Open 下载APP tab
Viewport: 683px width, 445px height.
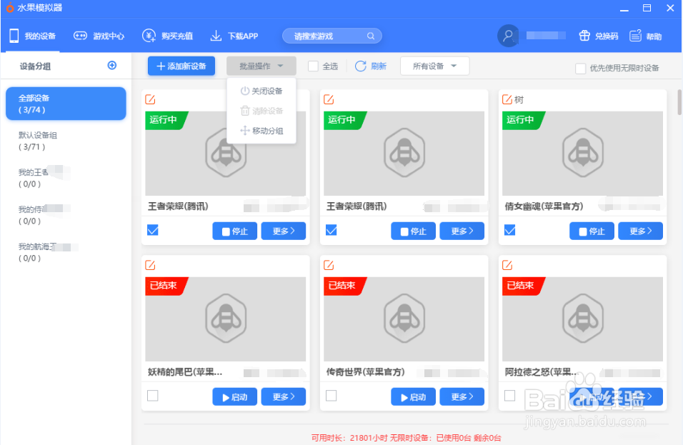click(x=234, y=36)
